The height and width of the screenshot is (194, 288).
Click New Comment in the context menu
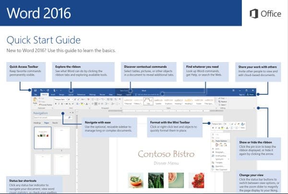click(x=221, y=169)
